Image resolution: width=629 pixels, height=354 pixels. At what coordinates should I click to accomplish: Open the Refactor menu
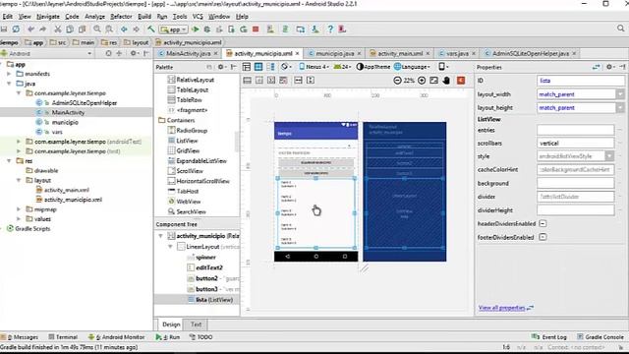121,17
